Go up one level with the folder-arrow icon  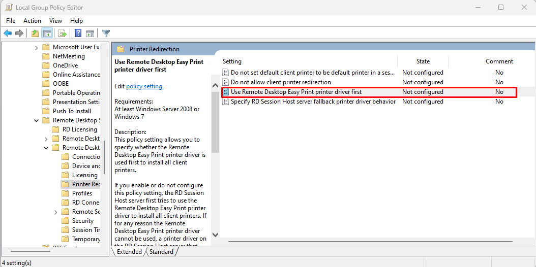(35, 33)
